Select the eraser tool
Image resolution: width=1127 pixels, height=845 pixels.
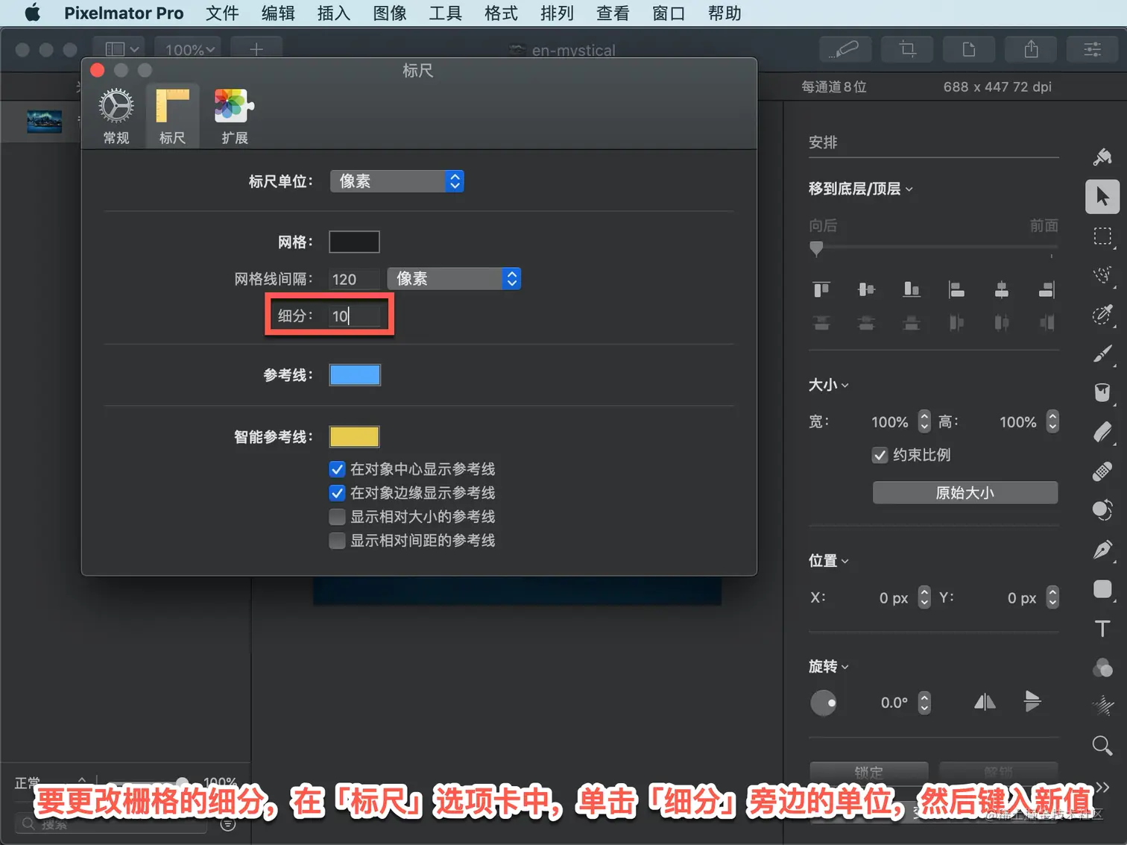click(1102, 432)
